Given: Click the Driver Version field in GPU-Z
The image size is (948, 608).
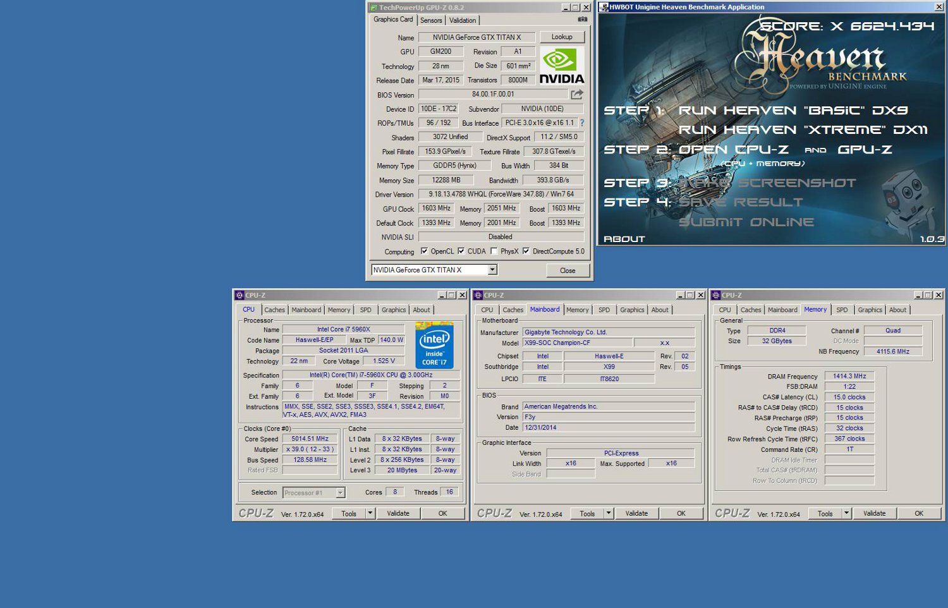Looking at the screenshot, I should point(501,194).
